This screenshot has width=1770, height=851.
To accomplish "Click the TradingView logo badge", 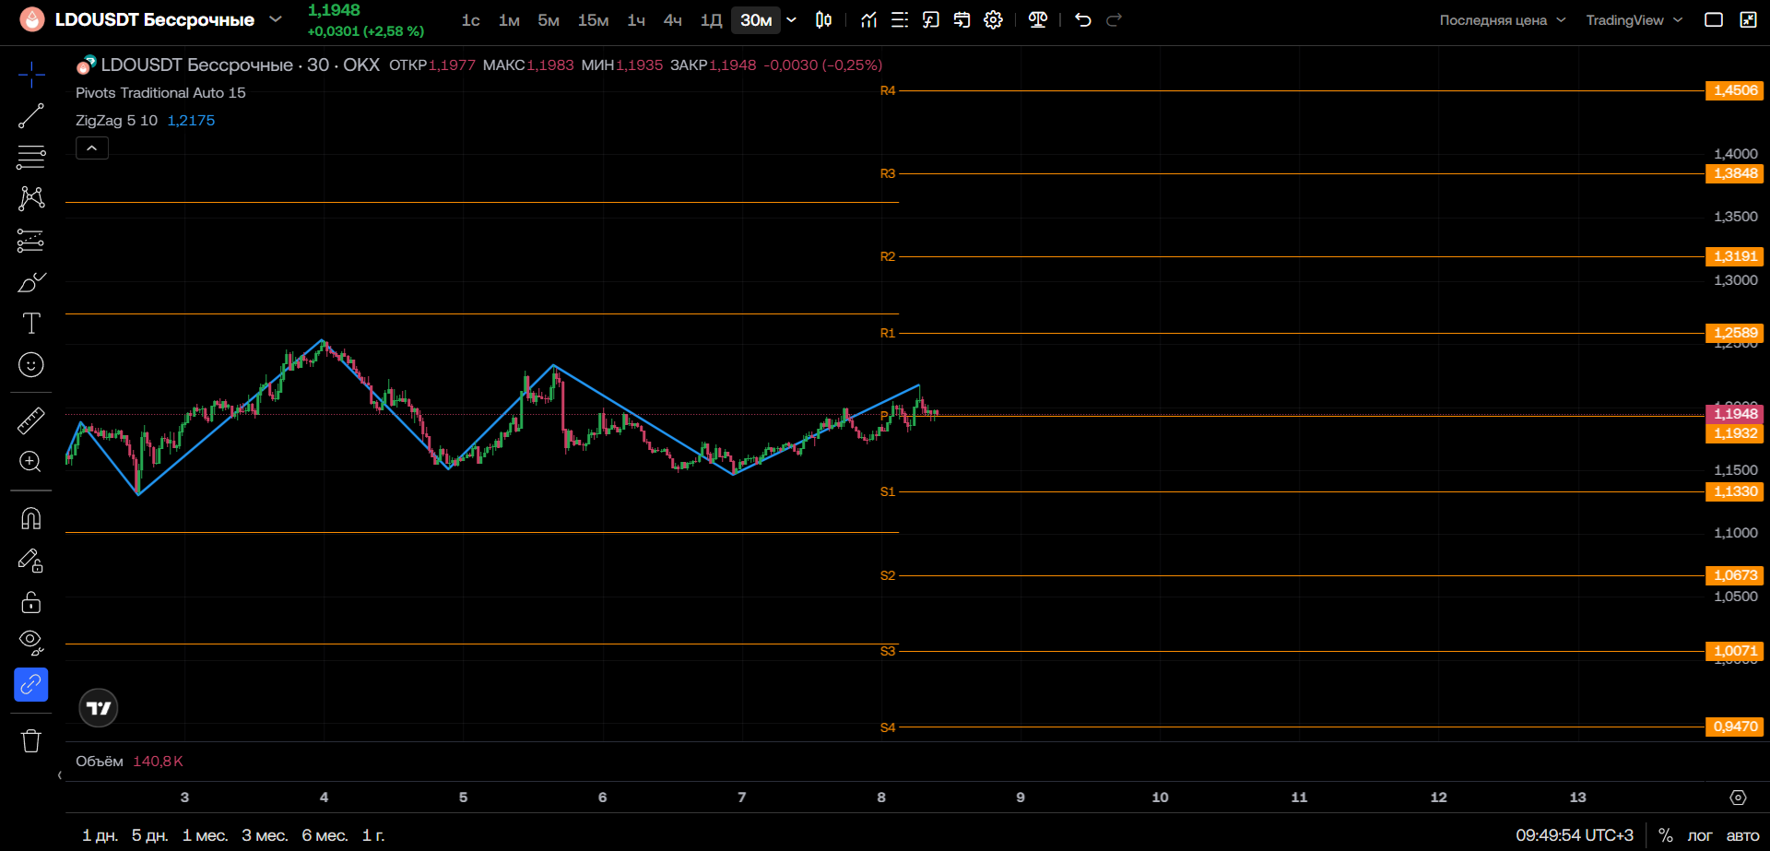I will (99, 708).
